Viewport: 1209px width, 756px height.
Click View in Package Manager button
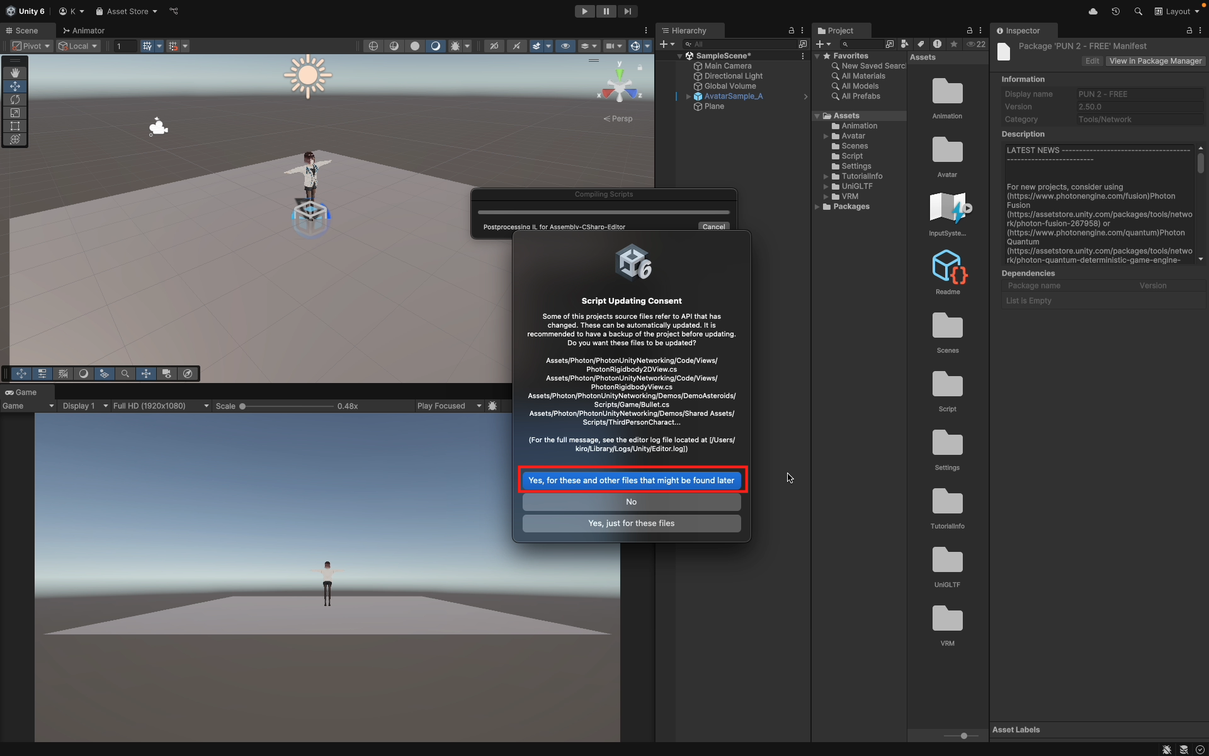[x=1155, y=61]
